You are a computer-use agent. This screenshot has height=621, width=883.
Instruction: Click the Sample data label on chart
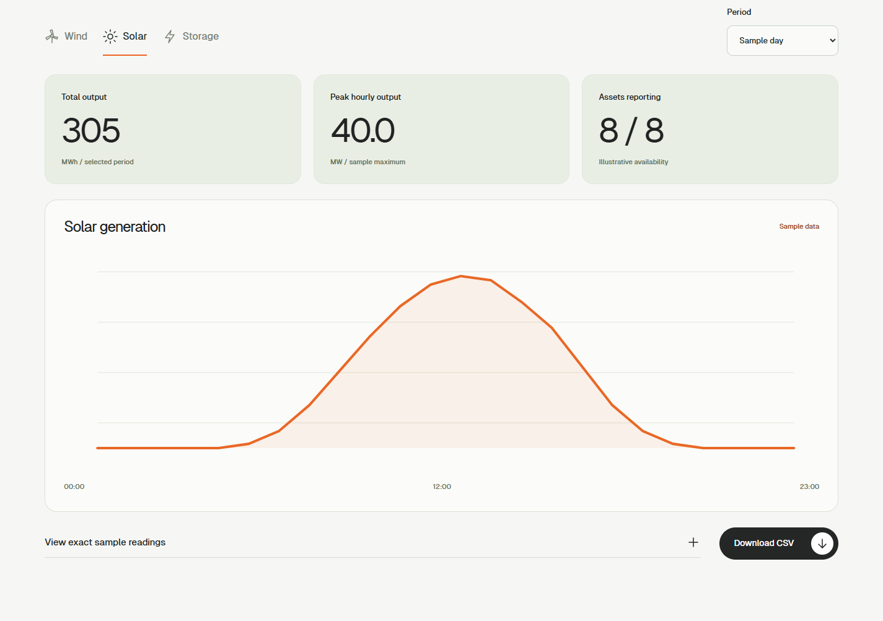click(x=799, y=227)
